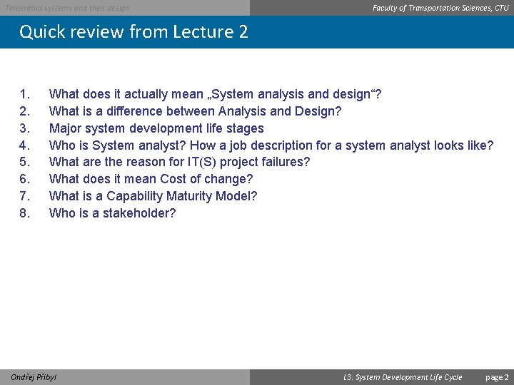Image resolution: width=514 pixels, height=385 pixels.
Task: Click 'Faculty of Transportation Sciences, CTU' header
Action: [x=440, y=8]
